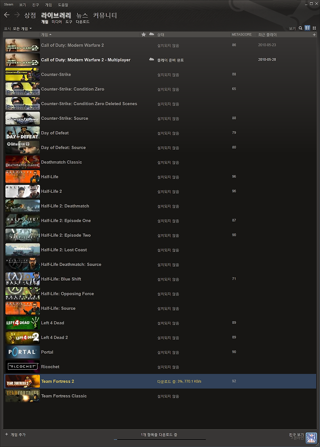
Task: Select Day of Defeat thumbnail
Action: click(23, 133)
